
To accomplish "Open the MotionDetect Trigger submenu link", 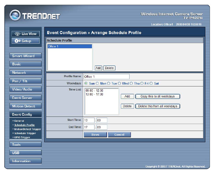I will point(28,129).
